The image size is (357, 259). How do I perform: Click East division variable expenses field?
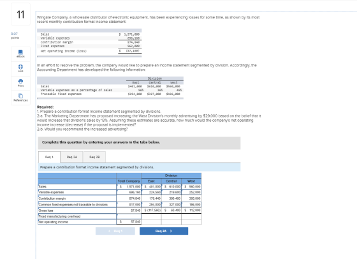pyautogui.click(x=152, y=192)
